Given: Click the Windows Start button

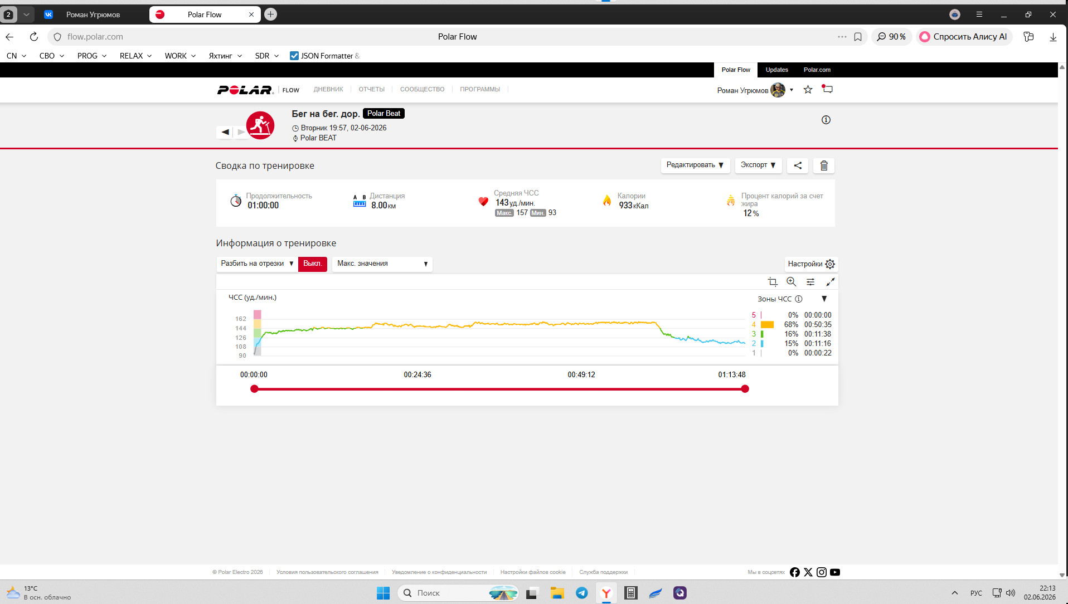Looking at the screenshot, I should click(383, 593).
